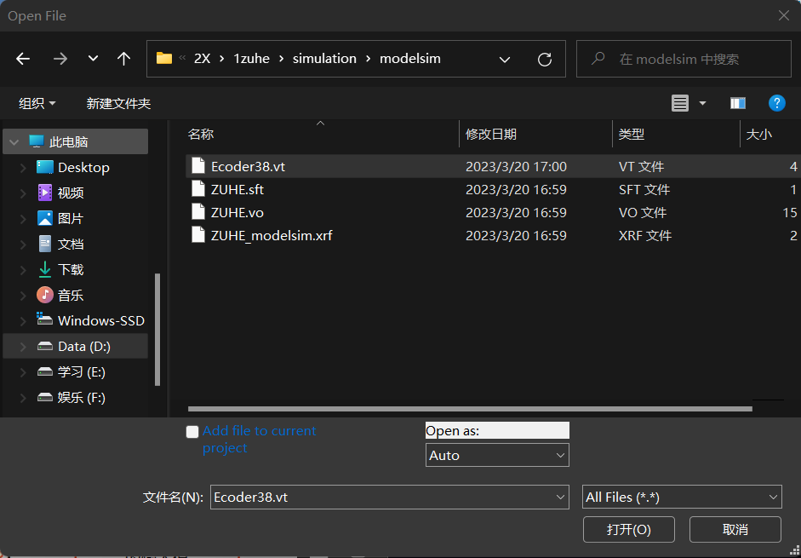Image resolution: width=801 pixels, height=558 pixels.
Task: Enable Add file to current project checkbox
Action: tap(192, 432)
